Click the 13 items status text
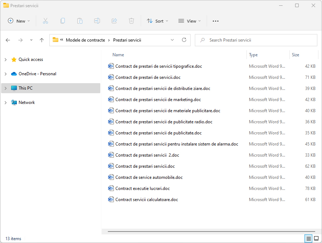 (13, 238)
